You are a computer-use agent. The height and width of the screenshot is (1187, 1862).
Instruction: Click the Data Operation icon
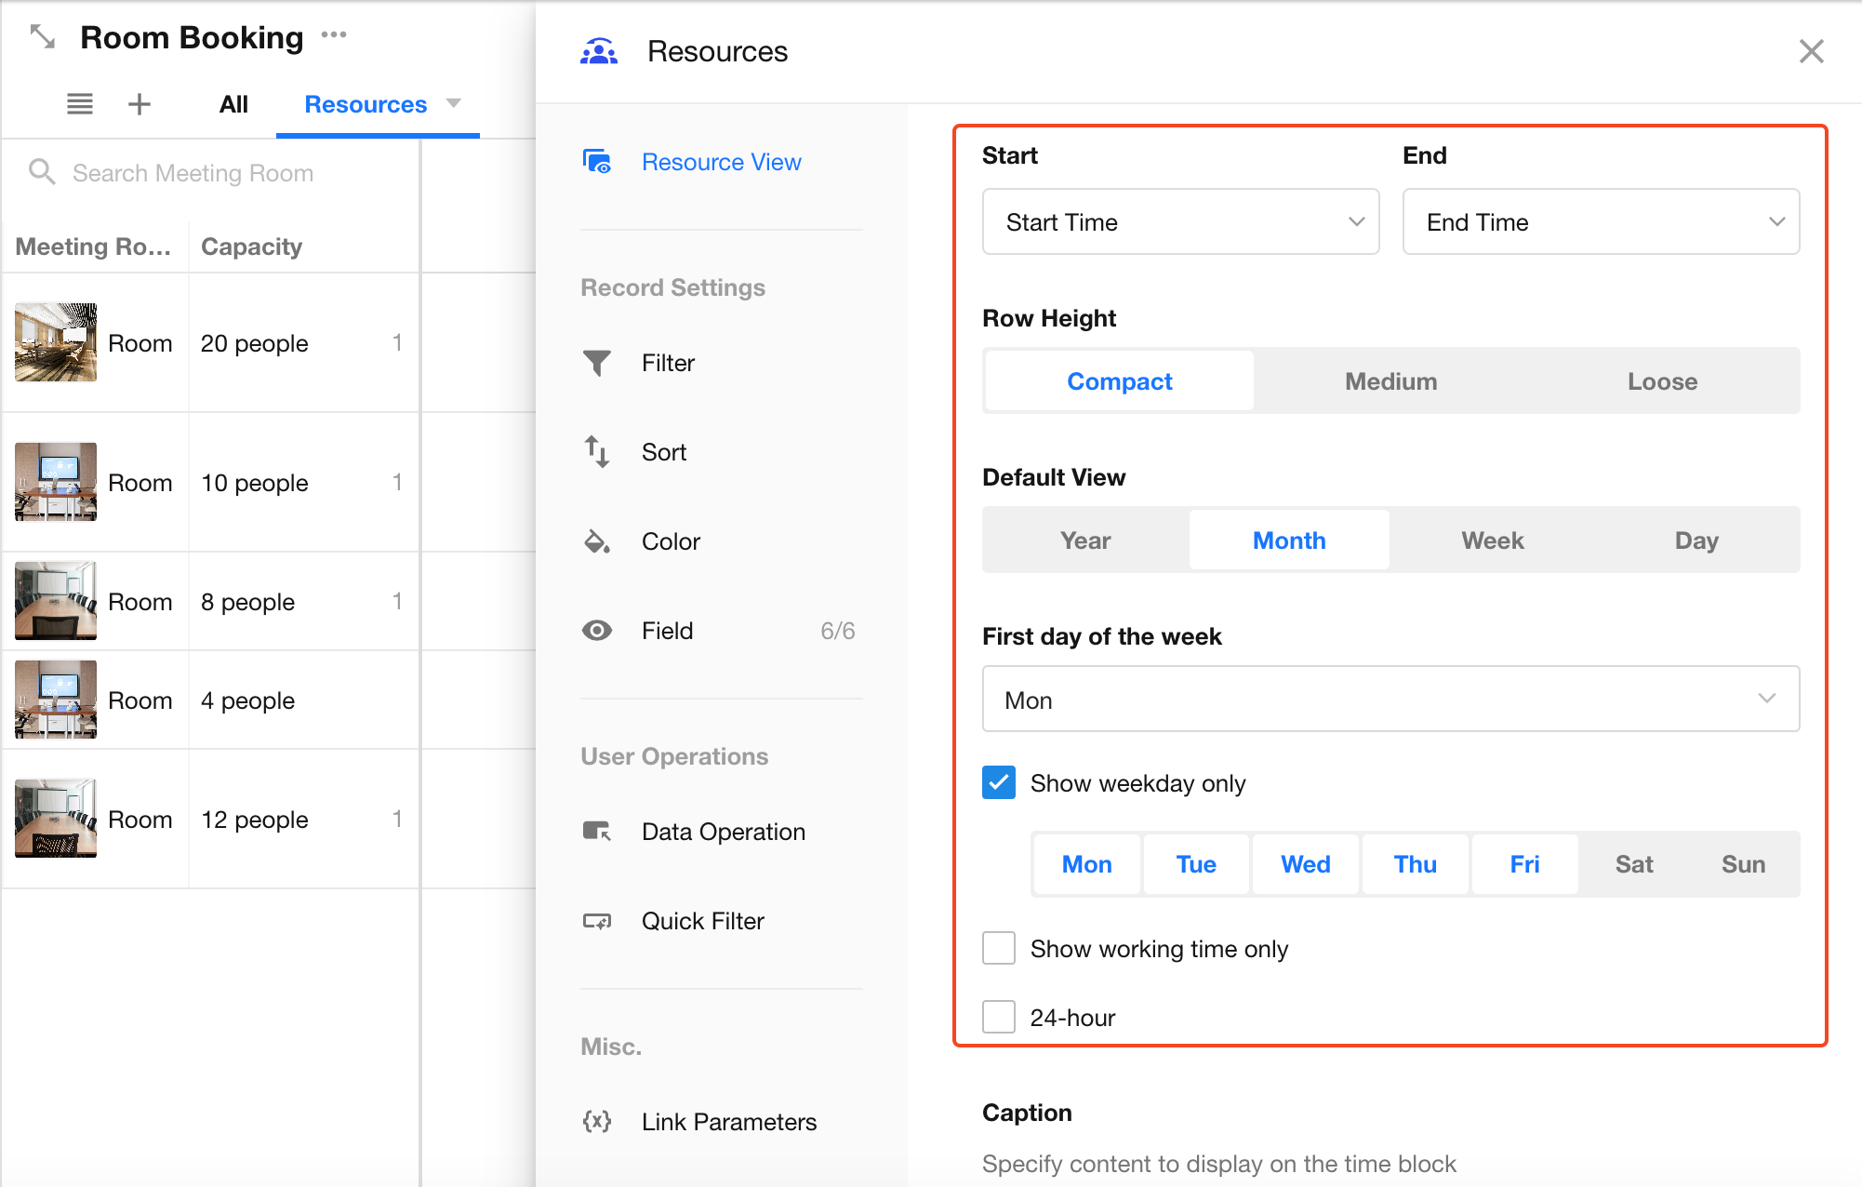coord(597,831)
